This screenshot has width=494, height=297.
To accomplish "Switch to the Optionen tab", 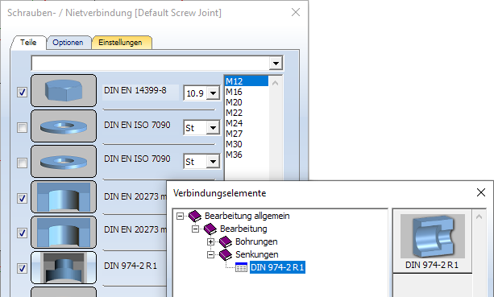I will coord(68,43).
